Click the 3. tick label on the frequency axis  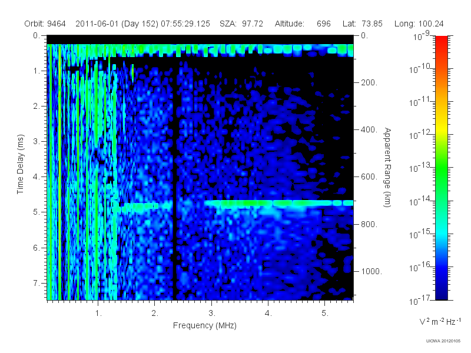pos(212,314)
